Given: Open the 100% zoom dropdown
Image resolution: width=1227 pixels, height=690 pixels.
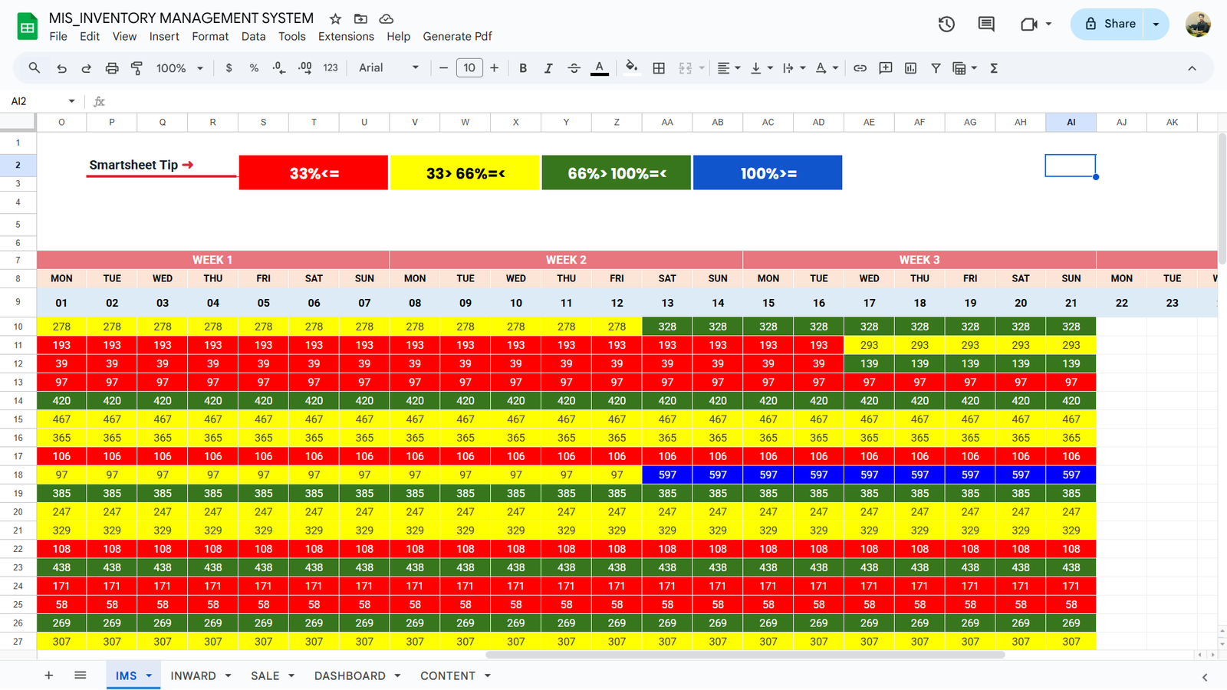Looking at the screenshot, I should [179, 68].
